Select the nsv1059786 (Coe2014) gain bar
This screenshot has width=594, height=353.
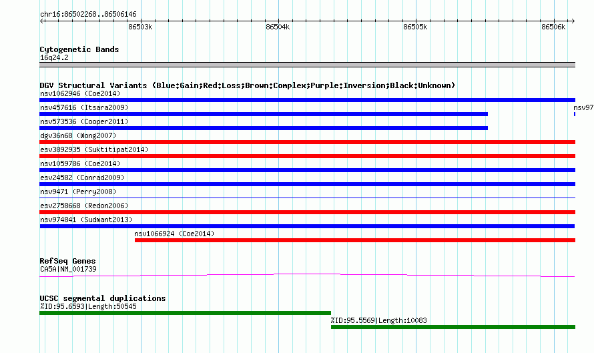tap(307, 170)
